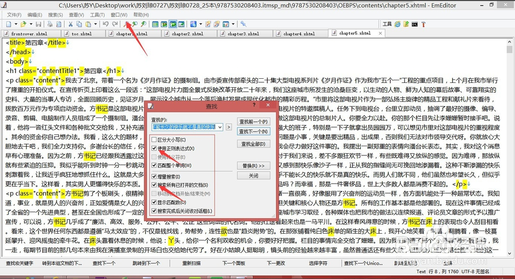515x279 pixels.
Task: Toggle 显示匹配数 checkbox
Action: (x=154, y=202)
